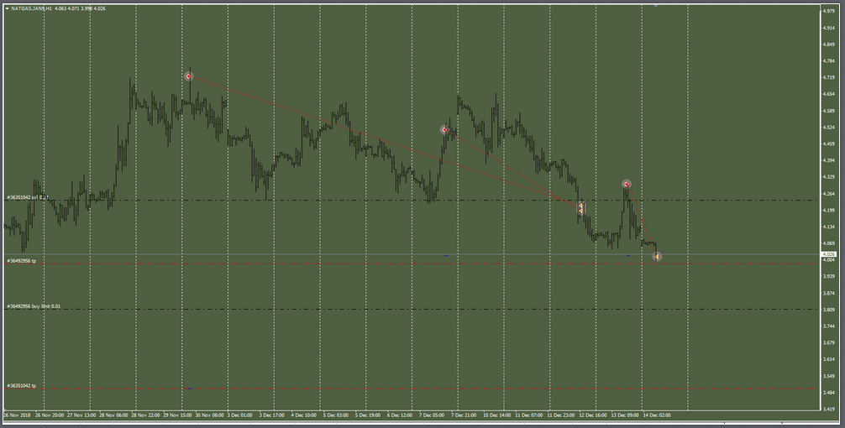Click the 7 Dec 21:00 time axis label
The image size is (845, 428).
[x=464, y=415]
